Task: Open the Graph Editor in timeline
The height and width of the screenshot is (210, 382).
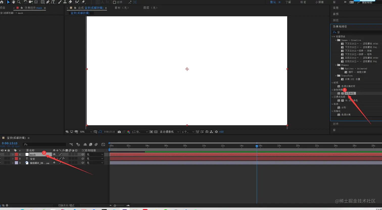Action: pyautogui.click(x=103, y=144)
